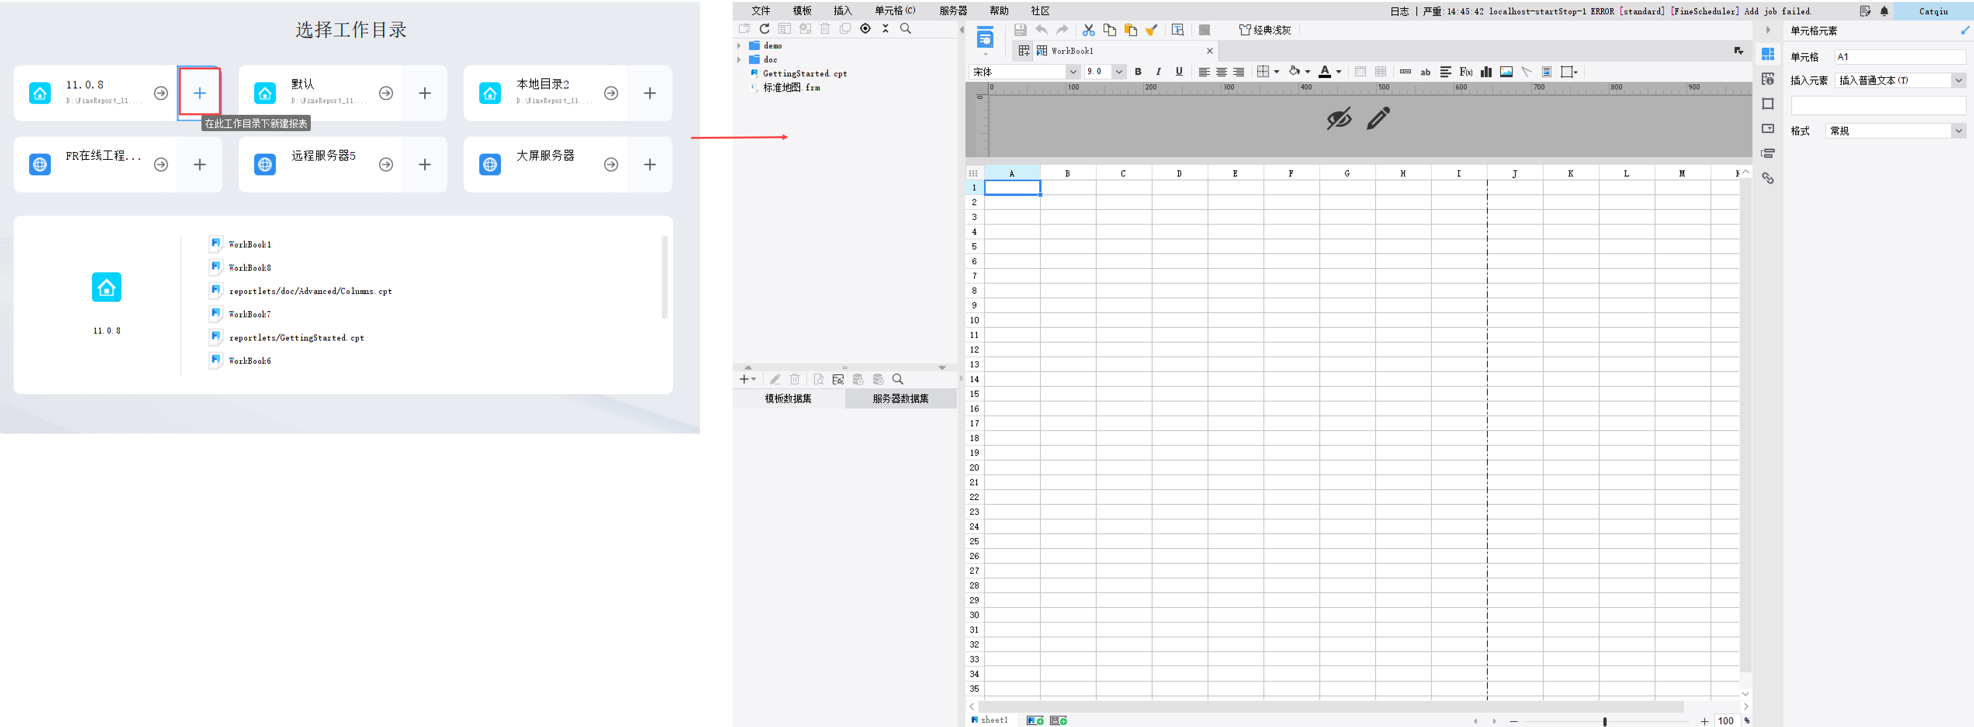Viewport: 1974px width, 727px height.
Task: Switch to 服务器数据集 tab
Action: tap(900, 398)
